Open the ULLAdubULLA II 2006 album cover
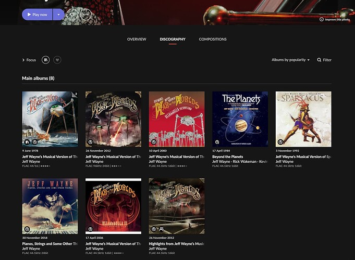The image size is (355, 260). click(x=114, y=206)
